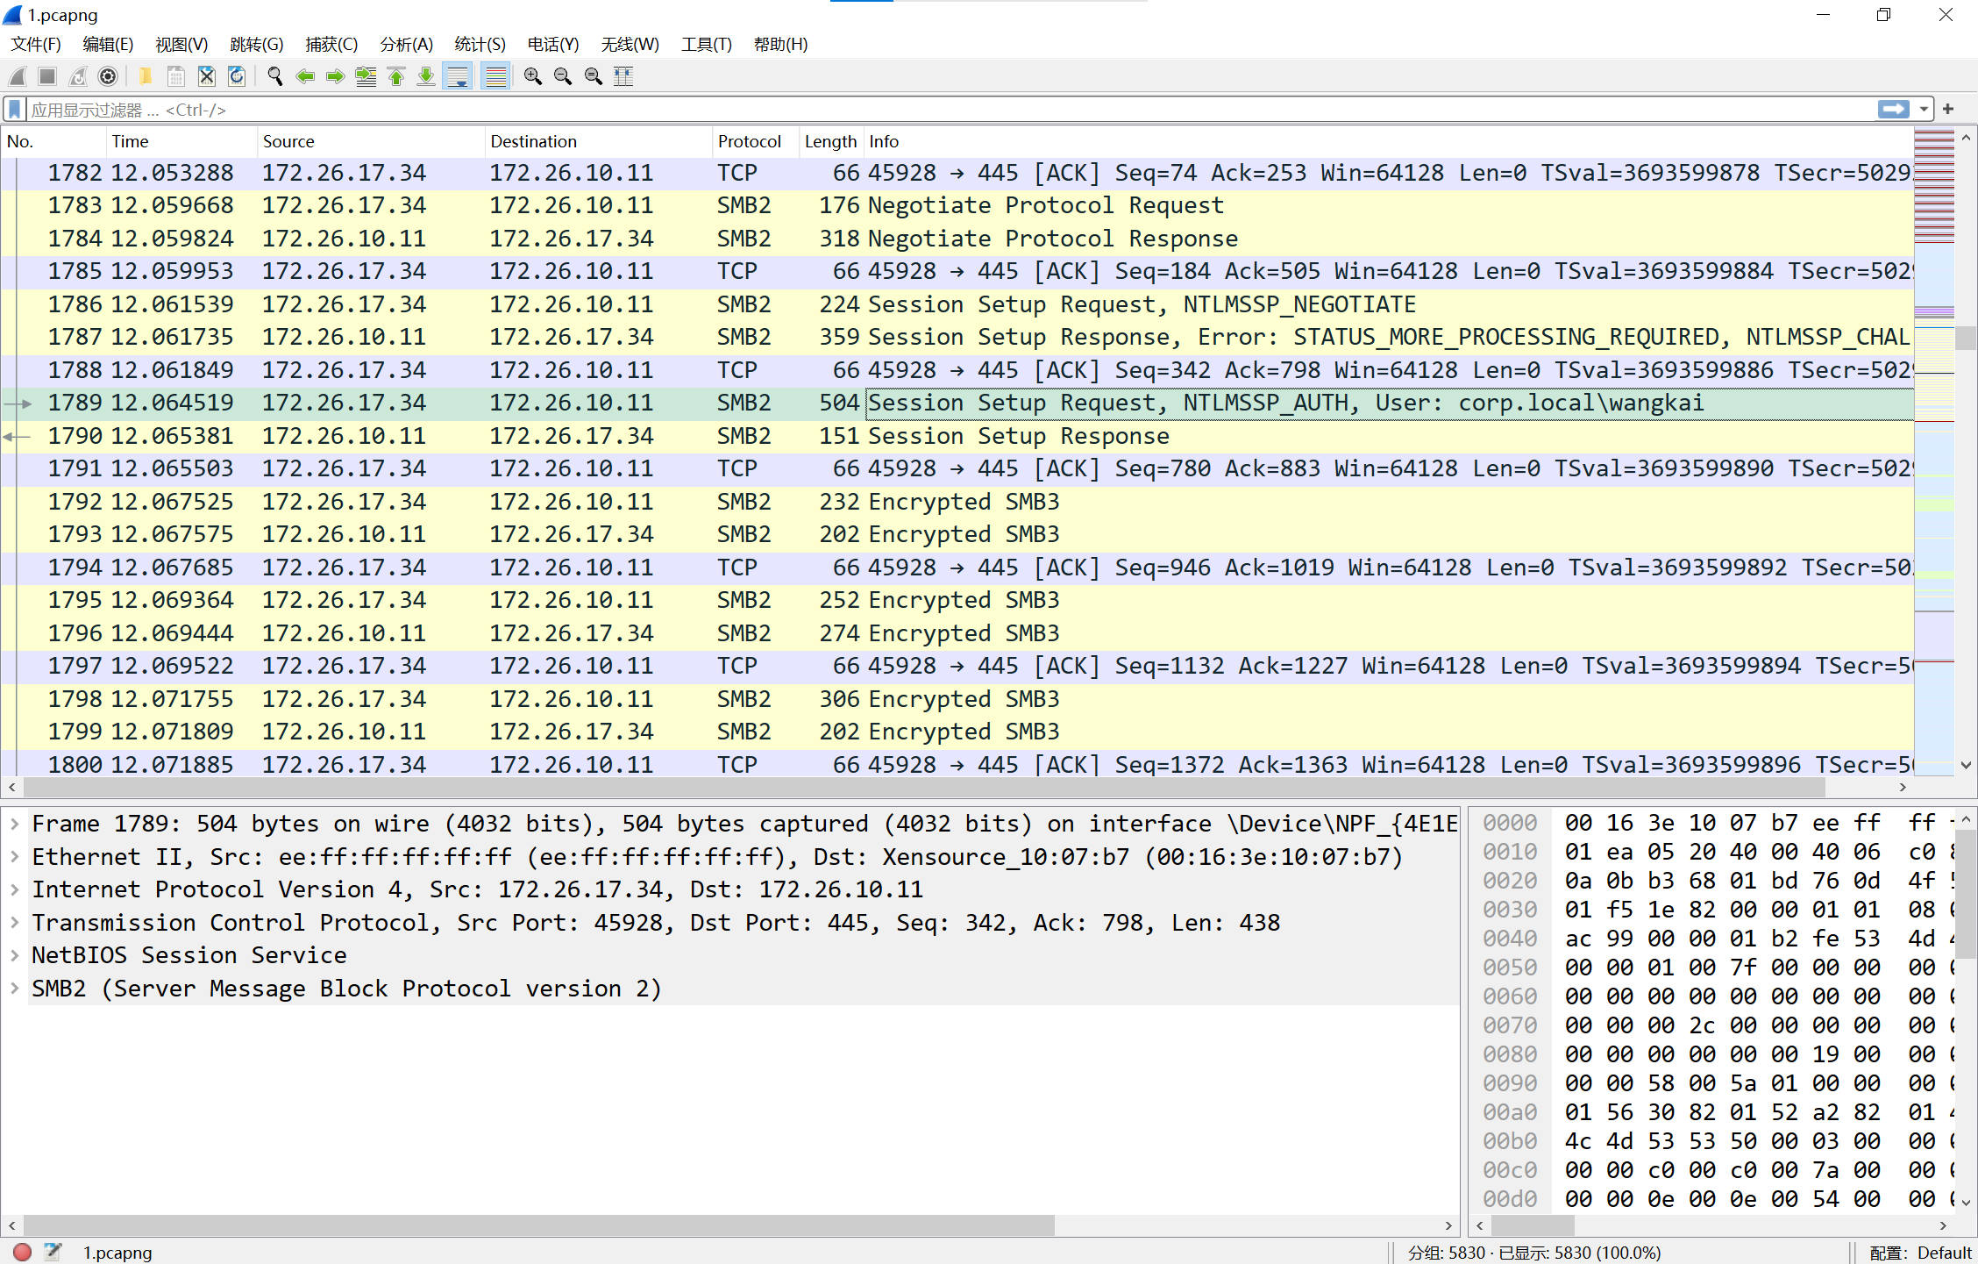Go back with the left green arrow
Viewport: 1978px width, 1264px height.
pos(305,76)
